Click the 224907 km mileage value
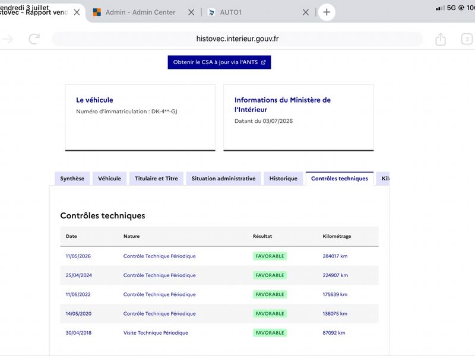 pyautogui.click(x=335, y=275)
